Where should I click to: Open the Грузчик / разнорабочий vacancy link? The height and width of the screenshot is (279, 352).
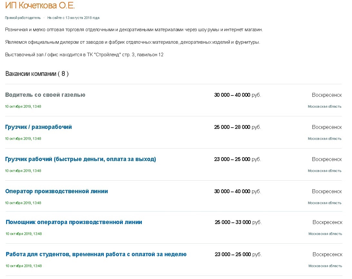(x=38, y=127)
